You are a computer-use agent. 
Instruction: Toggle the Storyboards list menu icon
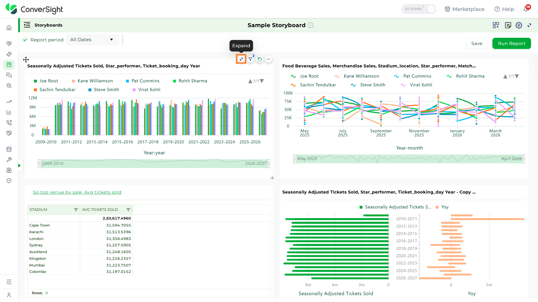click(x=27, y=25)
